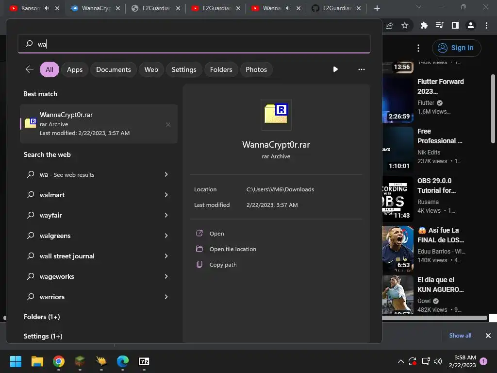Viewport: 497px width, 373px height.
Task: Click YouTube sidebar vertical scrollbar
Action: [493, 109]
